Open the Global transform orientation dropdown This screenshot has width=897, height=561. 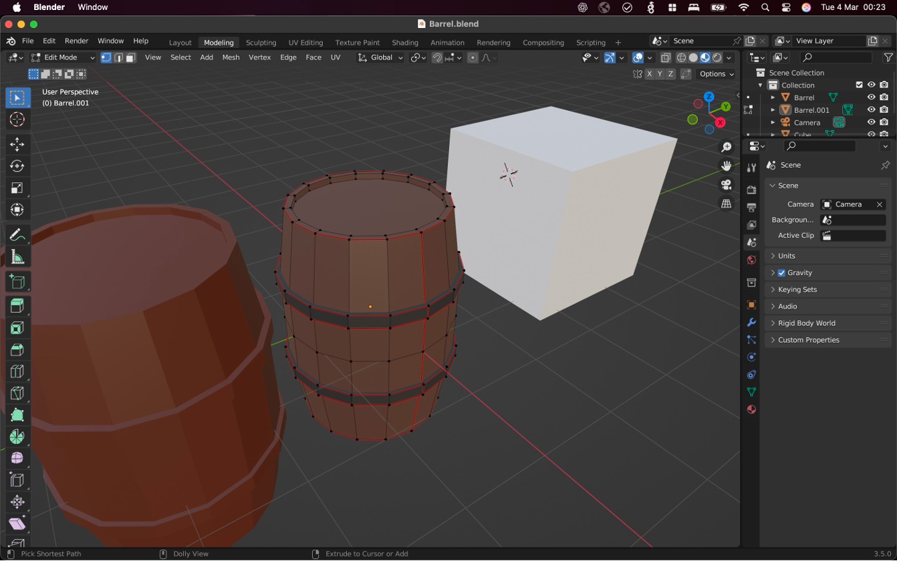click(380, 57)
